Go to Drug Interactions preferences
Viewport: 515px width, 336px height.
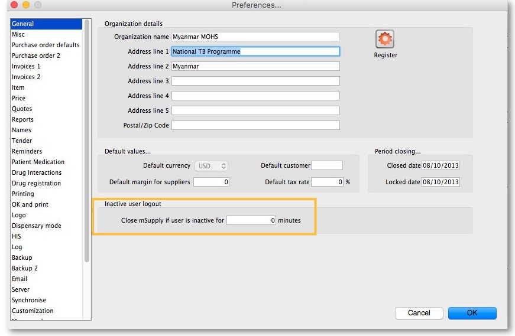37,172
